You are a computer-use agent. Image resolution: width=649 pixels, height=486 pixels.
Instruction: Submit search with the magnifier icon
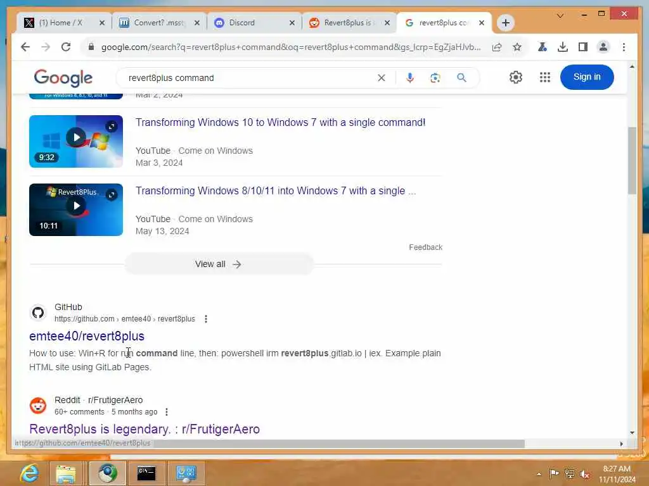coord(461,78)
